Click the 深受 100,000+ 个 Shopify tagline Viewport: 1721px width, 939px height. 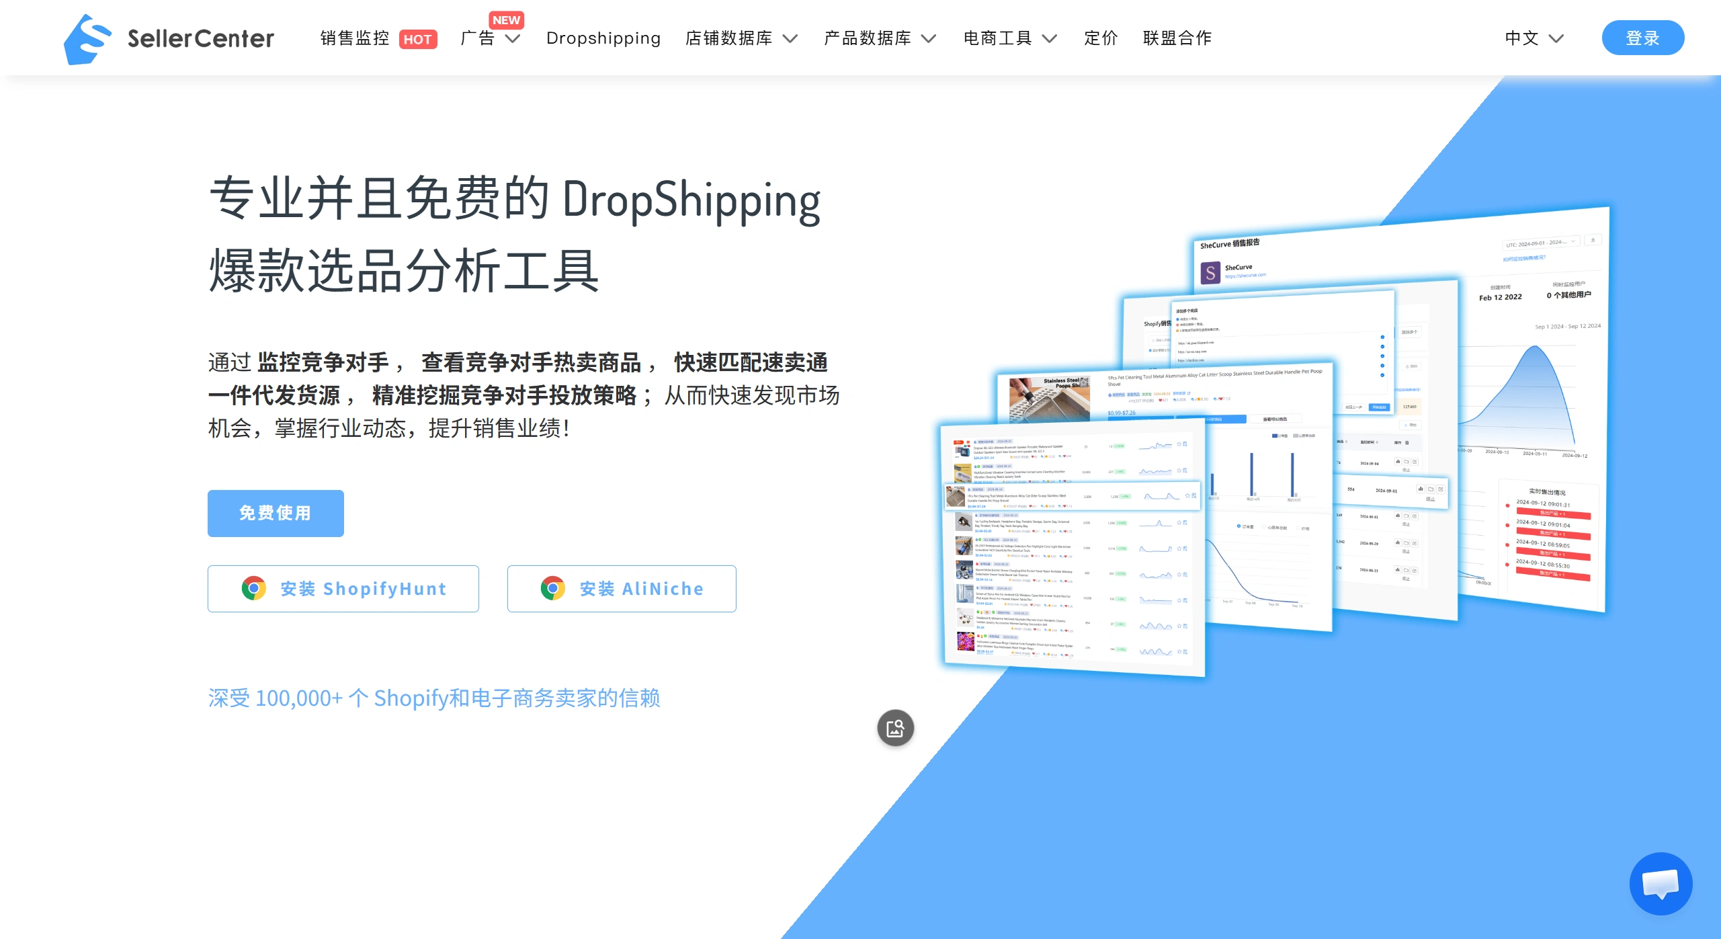pos(434,698)
